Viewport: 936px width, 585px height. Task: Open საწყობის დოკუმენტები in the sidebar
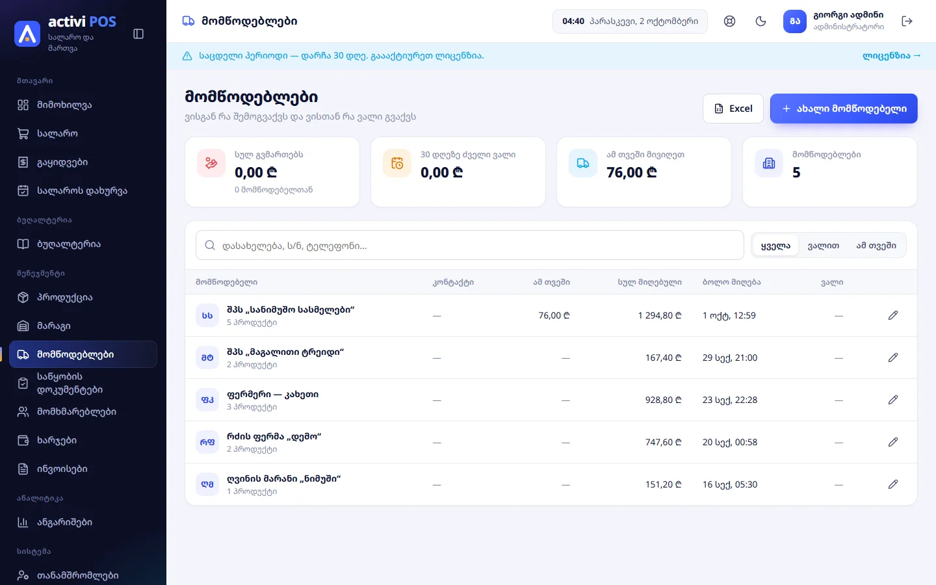point(83,383)
